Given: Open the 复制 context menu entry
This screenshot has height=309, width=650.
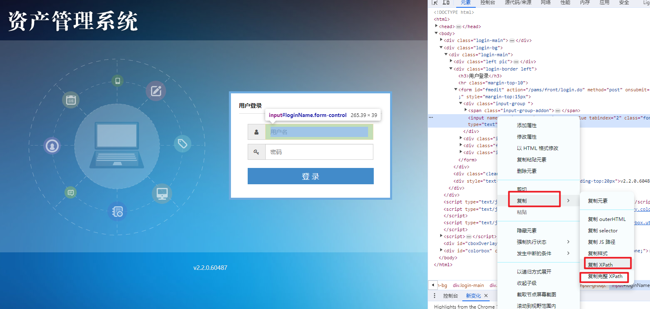Looking at the screenshot, I should (539, 201).
